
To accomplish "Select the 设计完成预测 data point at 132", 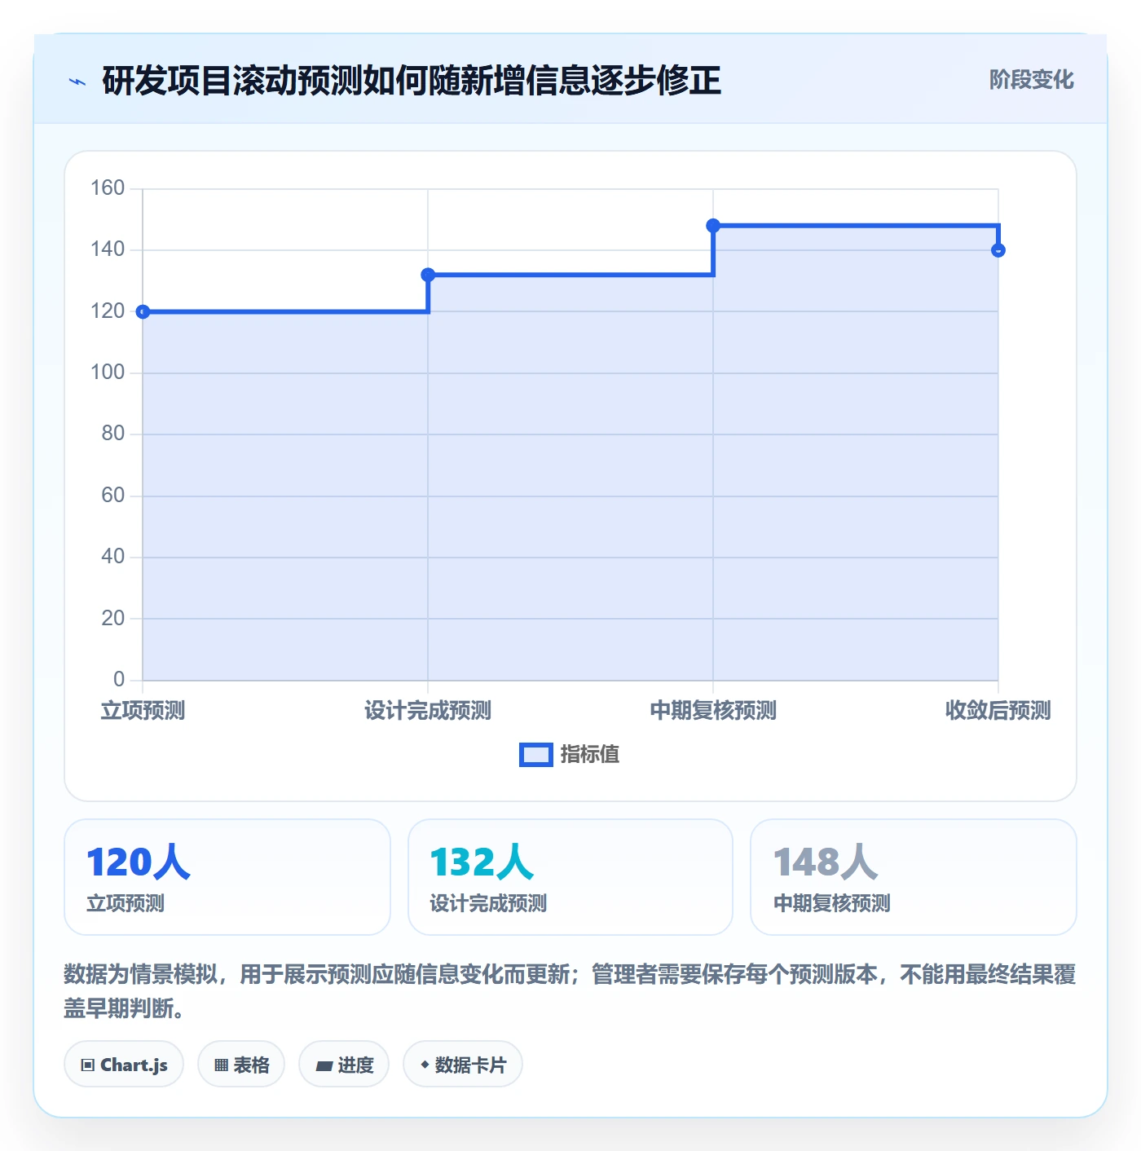I will [x=428, y=275].
